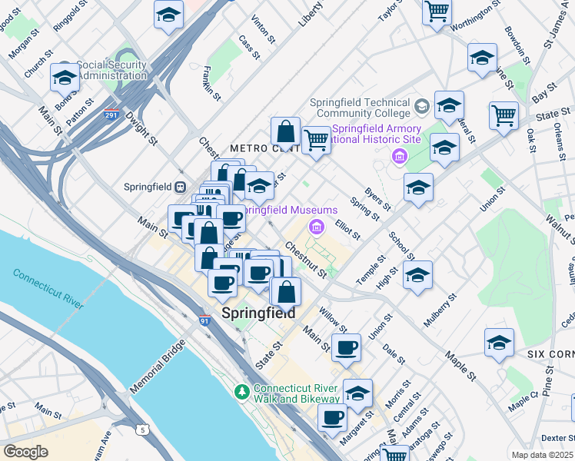Click the school marker above Springfield Museums label

point(259,187)
